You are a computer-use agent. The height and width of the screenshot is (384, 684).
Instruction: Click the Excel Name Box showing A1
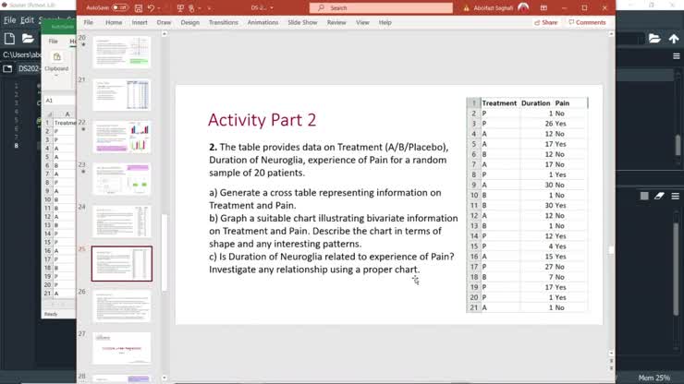pyautogui.click(x=59, y=101)
